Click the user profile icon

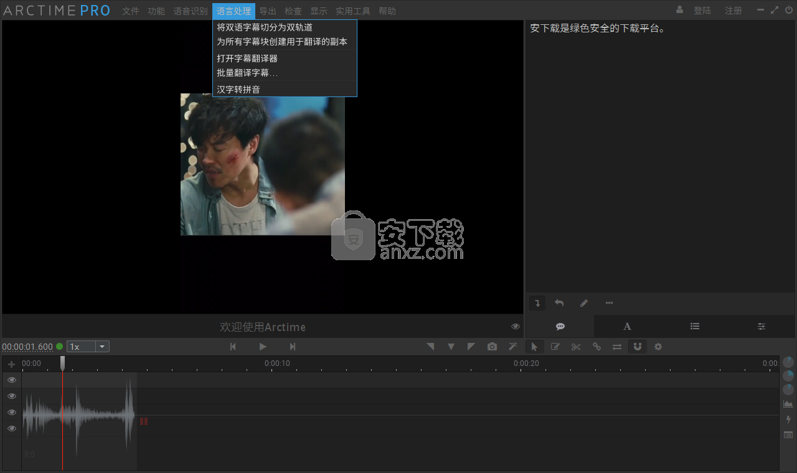tap(679, 10)
